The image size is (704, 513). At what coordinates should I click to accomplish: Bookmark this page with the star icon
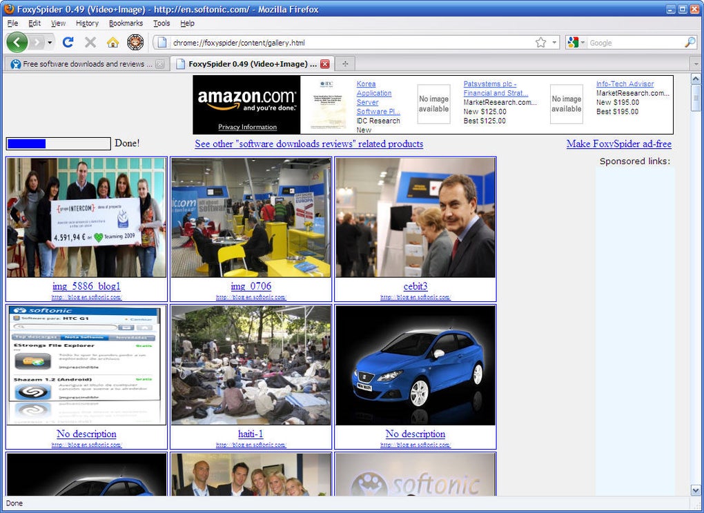pyautogui.click(x=540, y=43)
